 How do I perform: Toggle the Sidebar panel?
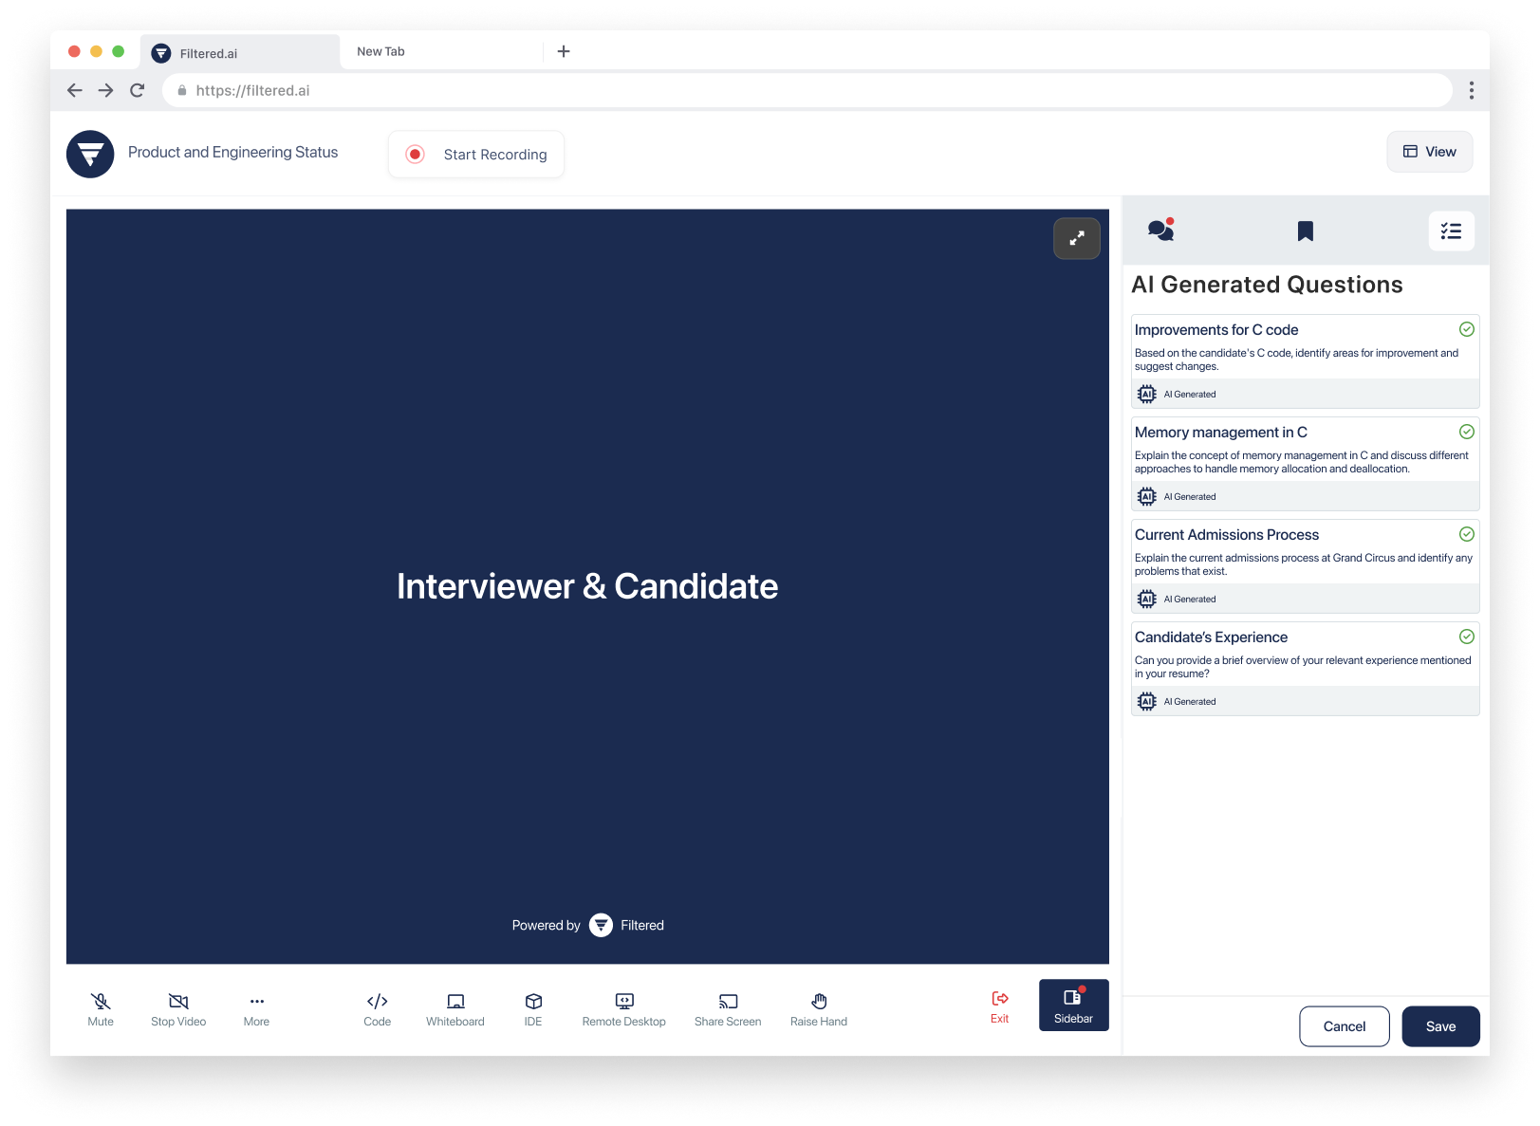[x=1073, y=1006]
